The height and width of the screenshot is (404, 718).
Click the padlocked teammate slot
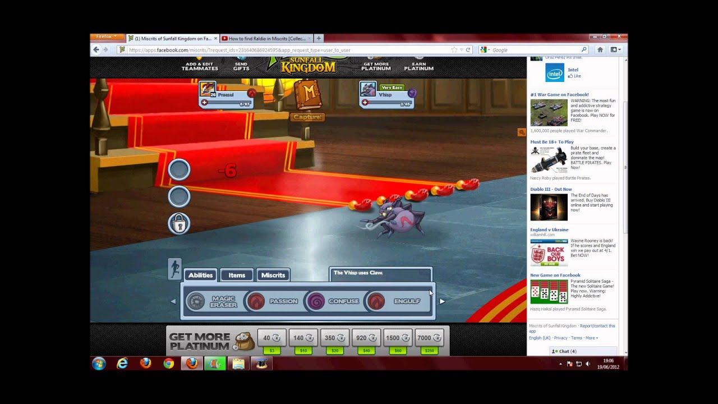pos(179,224)
